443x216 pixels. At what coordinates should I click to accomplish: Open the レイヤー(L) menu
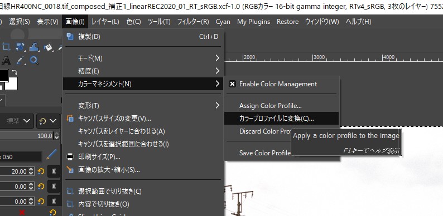[105, 22]
